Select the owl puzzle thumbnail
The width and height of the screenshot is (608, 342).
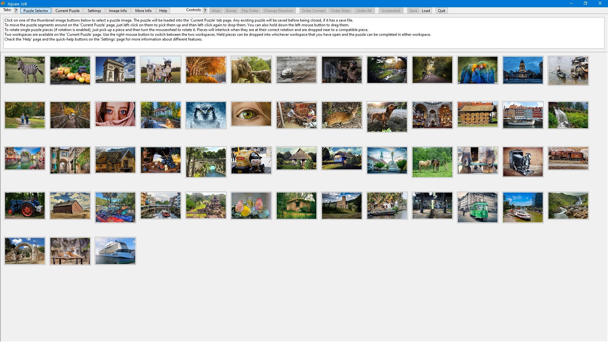tap(206, 115)
